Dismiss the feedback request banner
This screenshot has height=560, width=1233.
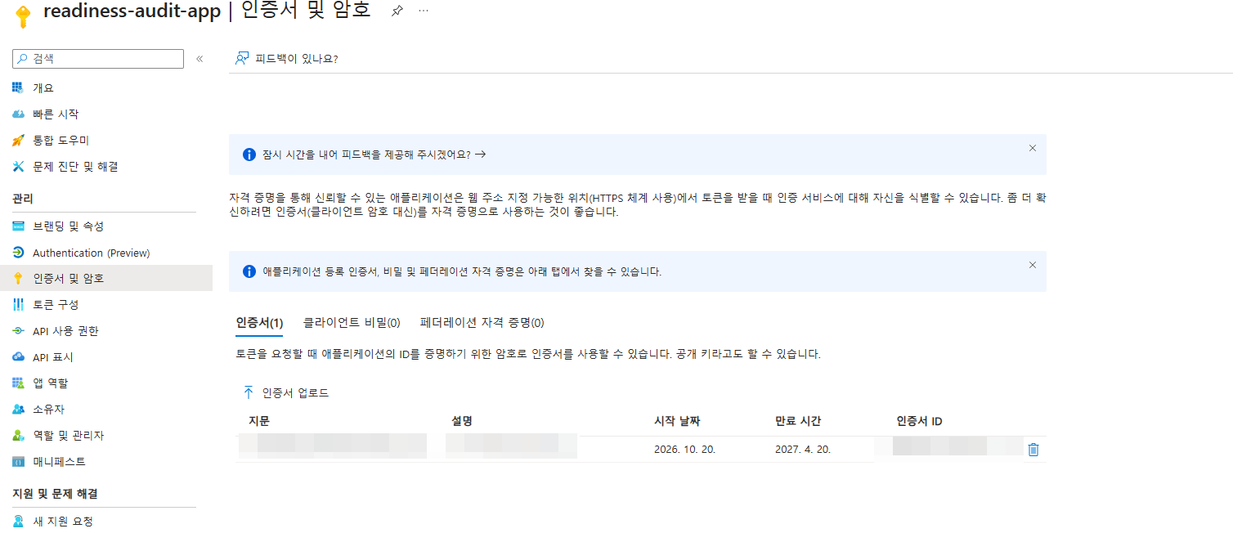[1032, 148]
